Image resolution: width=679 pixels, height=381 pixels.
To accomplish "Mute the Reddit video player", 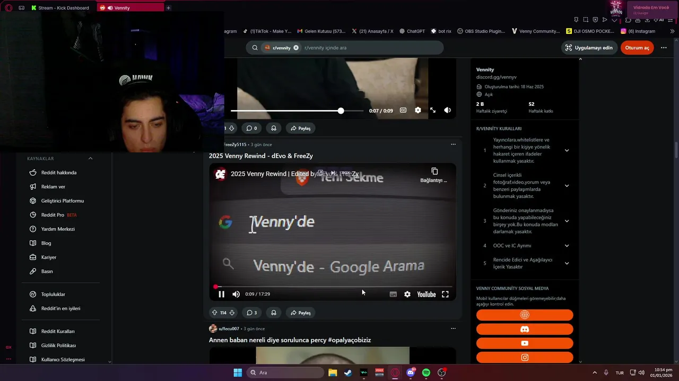I will (448, 110).
